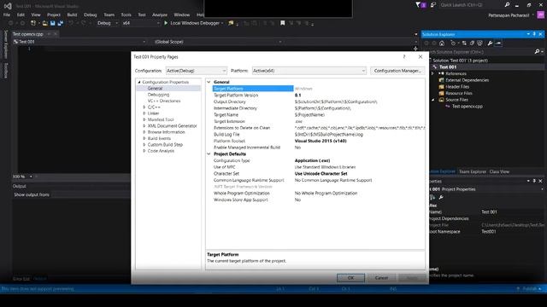
Task: Open the Project menu
Action: click(x=53, y=15)
